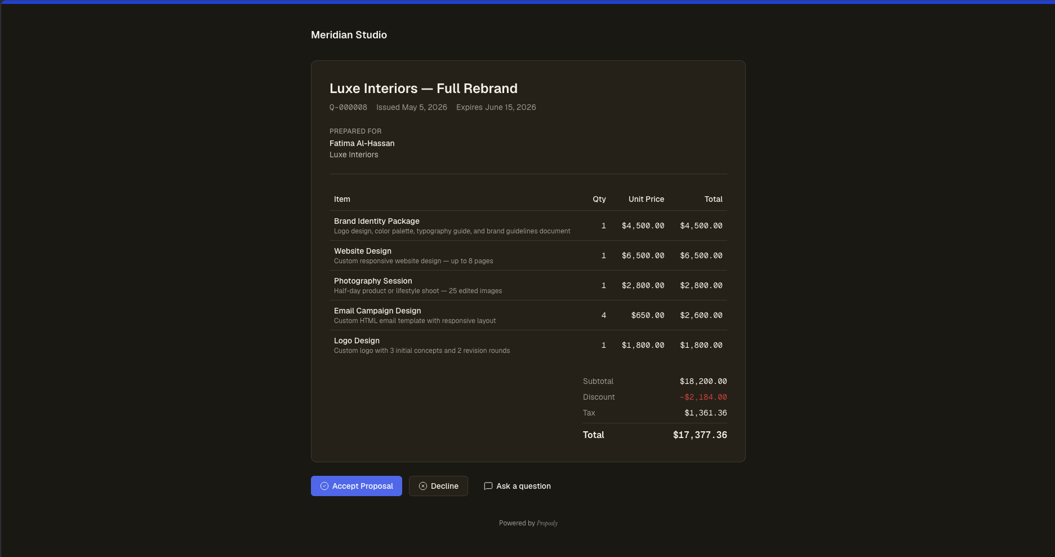Select the Photography Session item
This screenshot has width=1055, height=557.
click(x=373, y=281)
